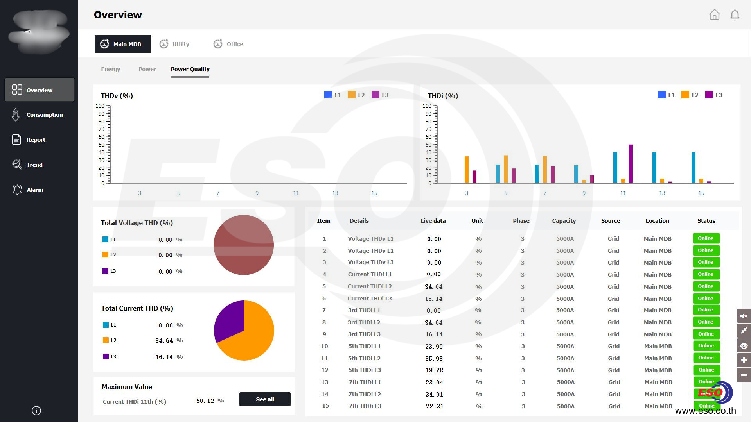Toggle the eye visibility button
This screenshot has width=751, height=422.
click(x=744, y=345)
